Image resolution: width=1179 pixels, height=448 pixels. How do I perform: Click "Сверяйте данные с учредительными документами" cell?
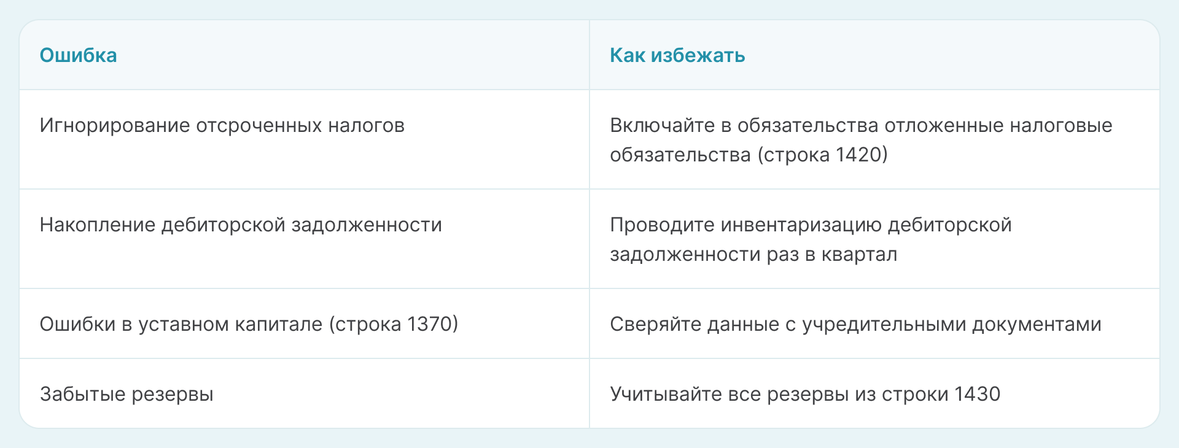pyautogui.click(x=855, y=324)
